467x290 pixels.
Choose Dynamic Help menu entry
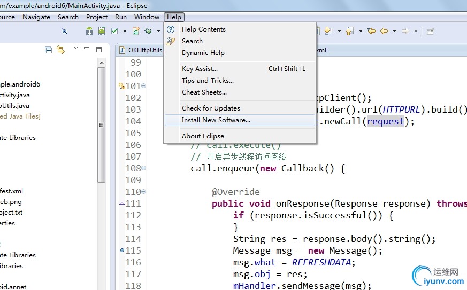tap(240, 53)
